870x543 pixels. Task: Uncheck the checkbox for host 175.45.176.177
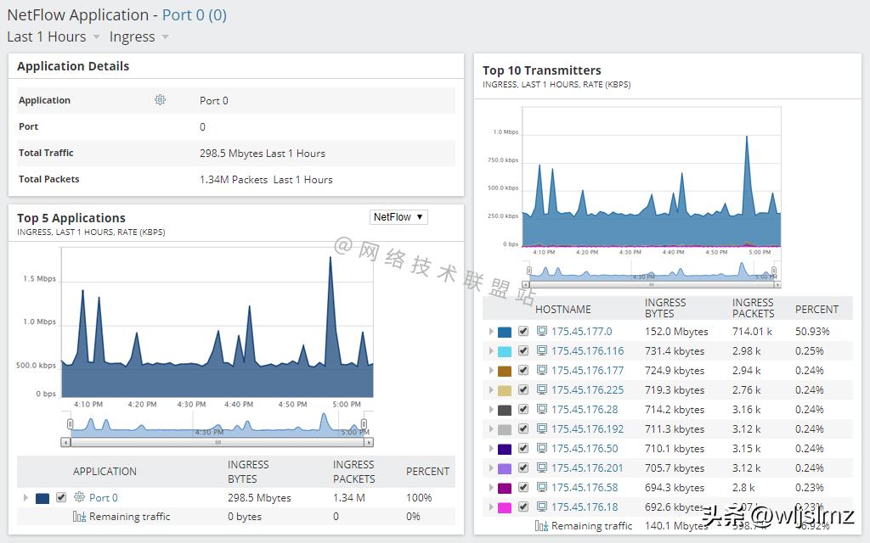523,371
